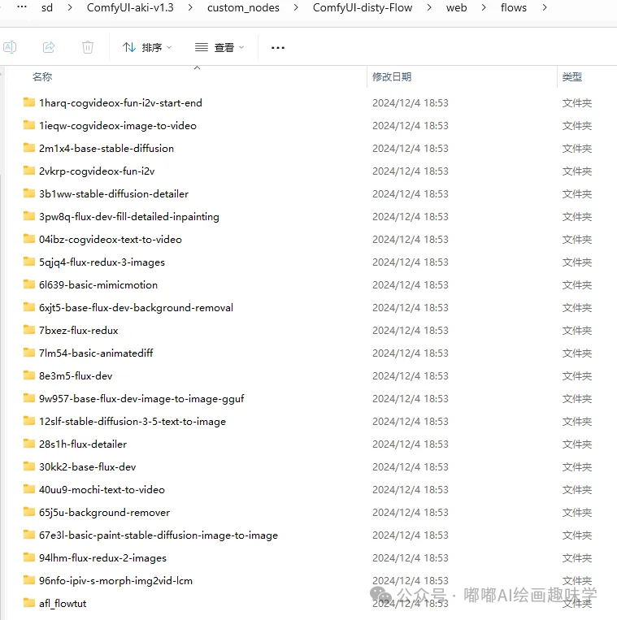Select folder icon of 12slf-stable-diffusion-3-5-text-to-image
This screenshot has width=617, height=620.
click(29, 421)
